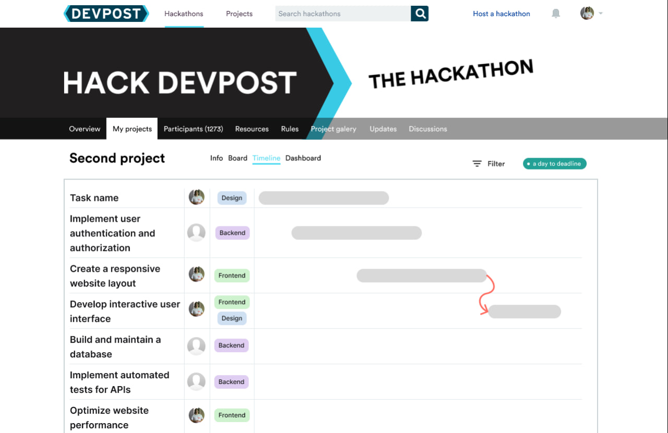Switch to the Overview tab
The image size is (668, 433).
coord(85,129)
